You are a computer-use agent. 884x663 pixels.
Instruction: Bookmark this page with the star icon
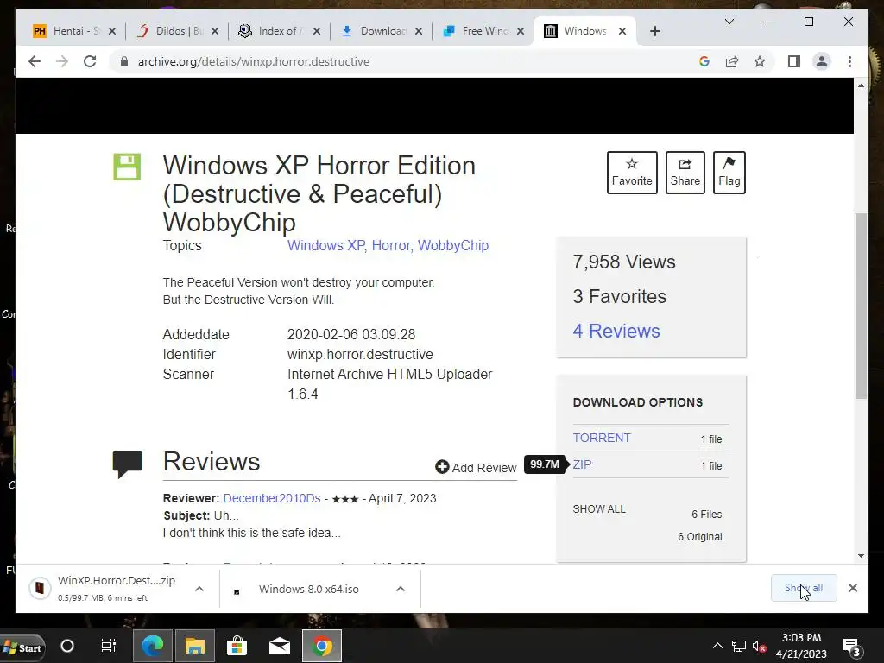click(x=760, y=61)
